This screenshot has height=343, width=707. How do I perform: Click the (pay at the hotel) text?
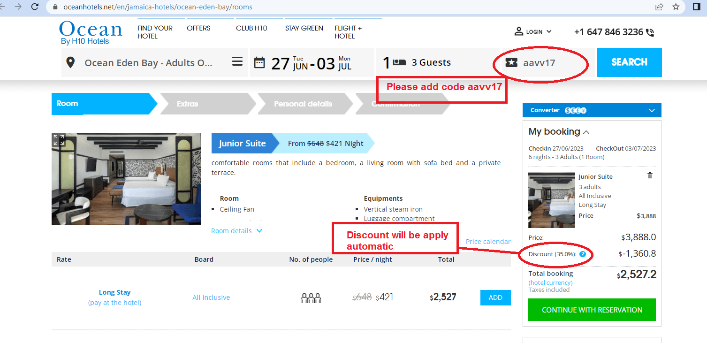click(x=114, y=303)
